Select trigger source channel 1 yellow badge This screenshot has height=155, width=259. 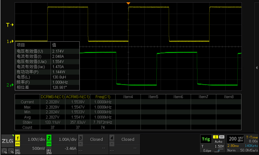215,137
